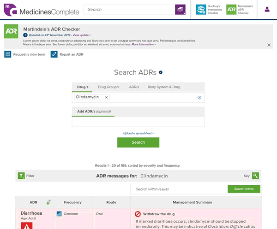Remove the Clindamycin drug tag
The width and height of the screenshot is (277, 229).
pyautogui.click(x=106, y=97)
